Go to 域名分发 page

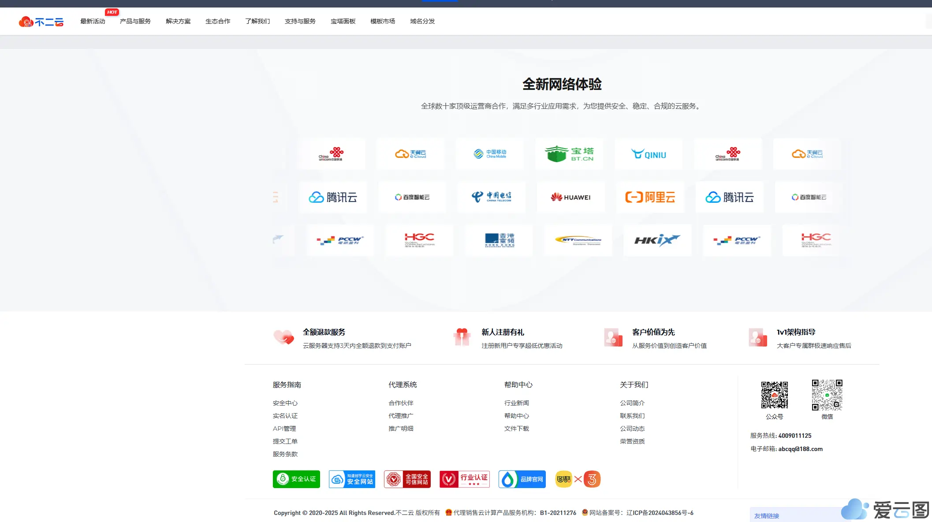(x=422, y=21)
